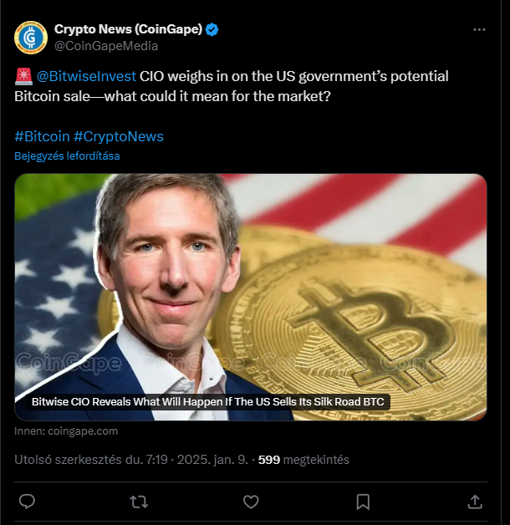Click Bejegyzés lefordítása to translate post
510x525 pixels.
coord(67,156)
